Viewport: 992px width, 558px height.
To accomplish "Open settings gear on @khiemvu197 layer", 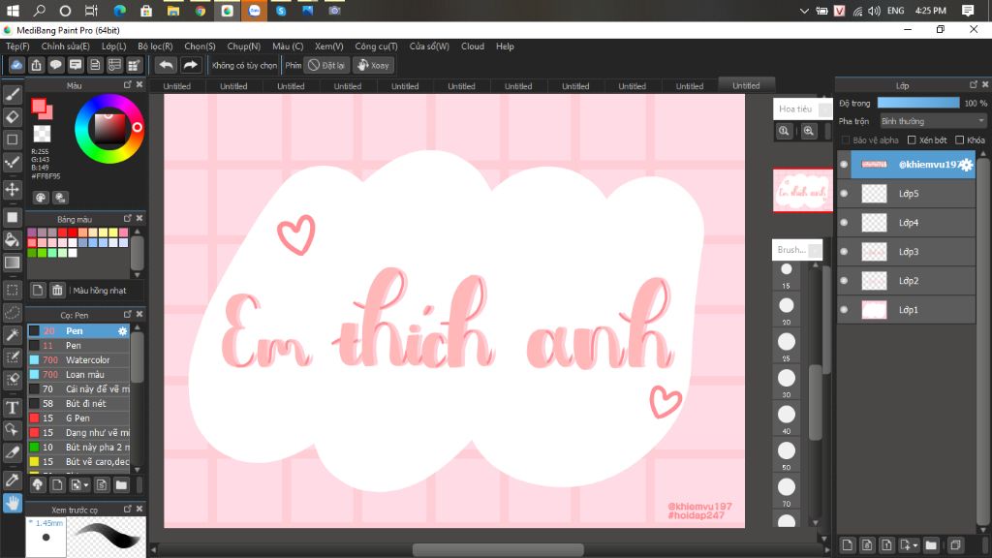I will pos(966,166).
